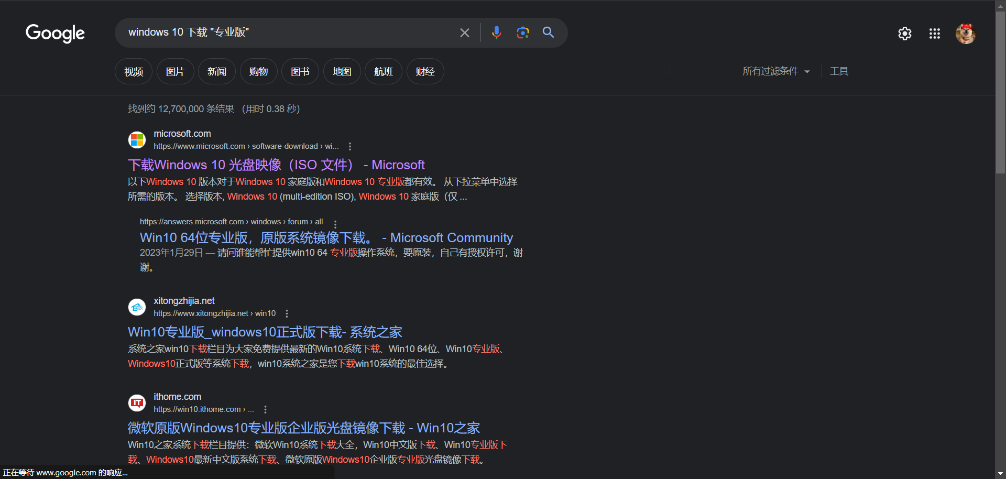The image size is (1006, 479).
Task: Open more options for microsoft.com result
Action: point(350,147)
